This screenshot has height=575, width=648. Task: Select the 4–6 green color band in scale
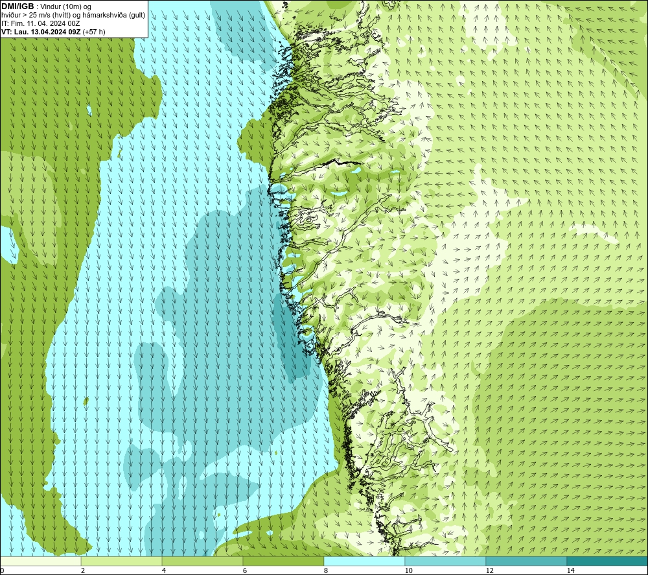(202, 561)
